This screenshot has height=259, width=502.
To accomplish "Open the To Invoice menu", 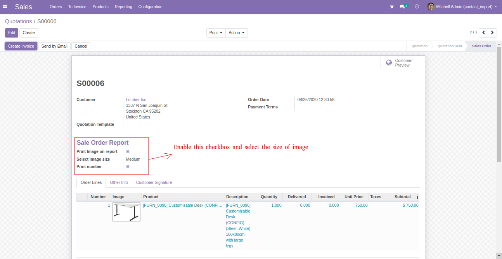I will (77, 7).
